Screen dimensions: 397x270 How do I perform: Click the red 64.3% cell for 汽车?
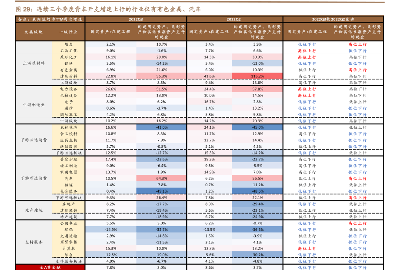(x=162, y=179)
